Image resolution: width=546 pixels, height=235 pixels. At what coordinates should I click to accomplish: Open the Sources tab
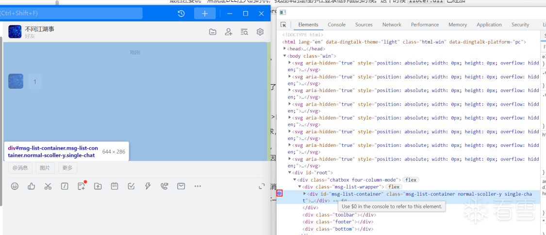click(364, 25)
